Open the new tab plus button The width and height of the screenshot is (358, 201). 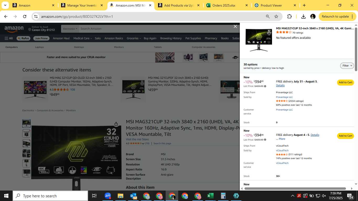click(304, 5)
